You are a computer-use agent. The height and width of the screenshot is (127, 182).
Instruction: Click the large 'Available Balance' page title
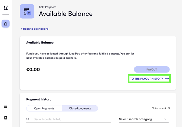pyautogui.click(x=65, y=14)
